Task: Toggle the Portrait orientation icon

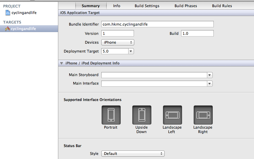Action: point(111,115)
